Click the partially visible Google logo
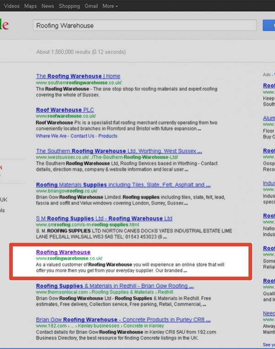The height and width of the screenshot is (349, 275). 4,26
